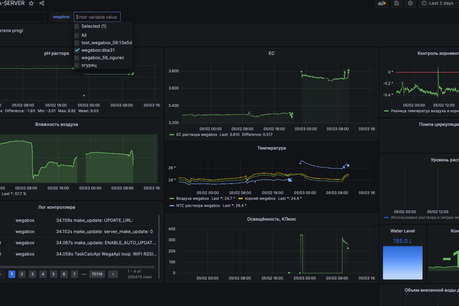This screenshot has height=306, width=459.
Task: Go to page 2 of log table
Action: coord(21,273)
